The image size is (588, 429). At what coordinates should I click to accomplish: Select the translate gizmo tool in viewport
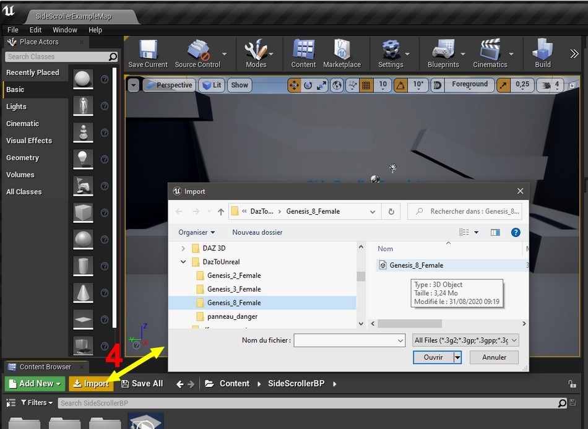(294, 85)
